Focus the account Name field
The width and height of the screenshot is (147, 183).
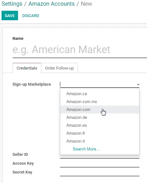80,50
